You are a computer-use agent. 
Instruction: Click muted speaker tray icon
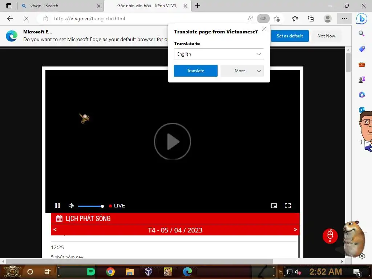click(x=298, y=272)
